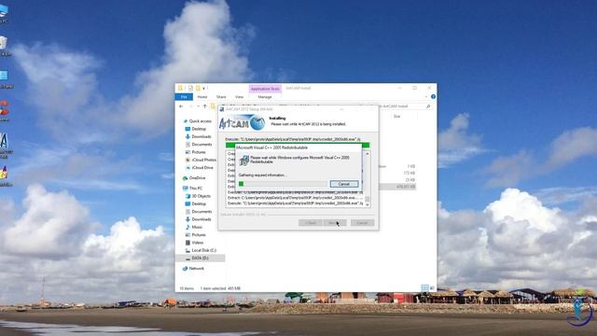Open the Music folder
The width and height of the screenshot is (597, 336).
197,227
